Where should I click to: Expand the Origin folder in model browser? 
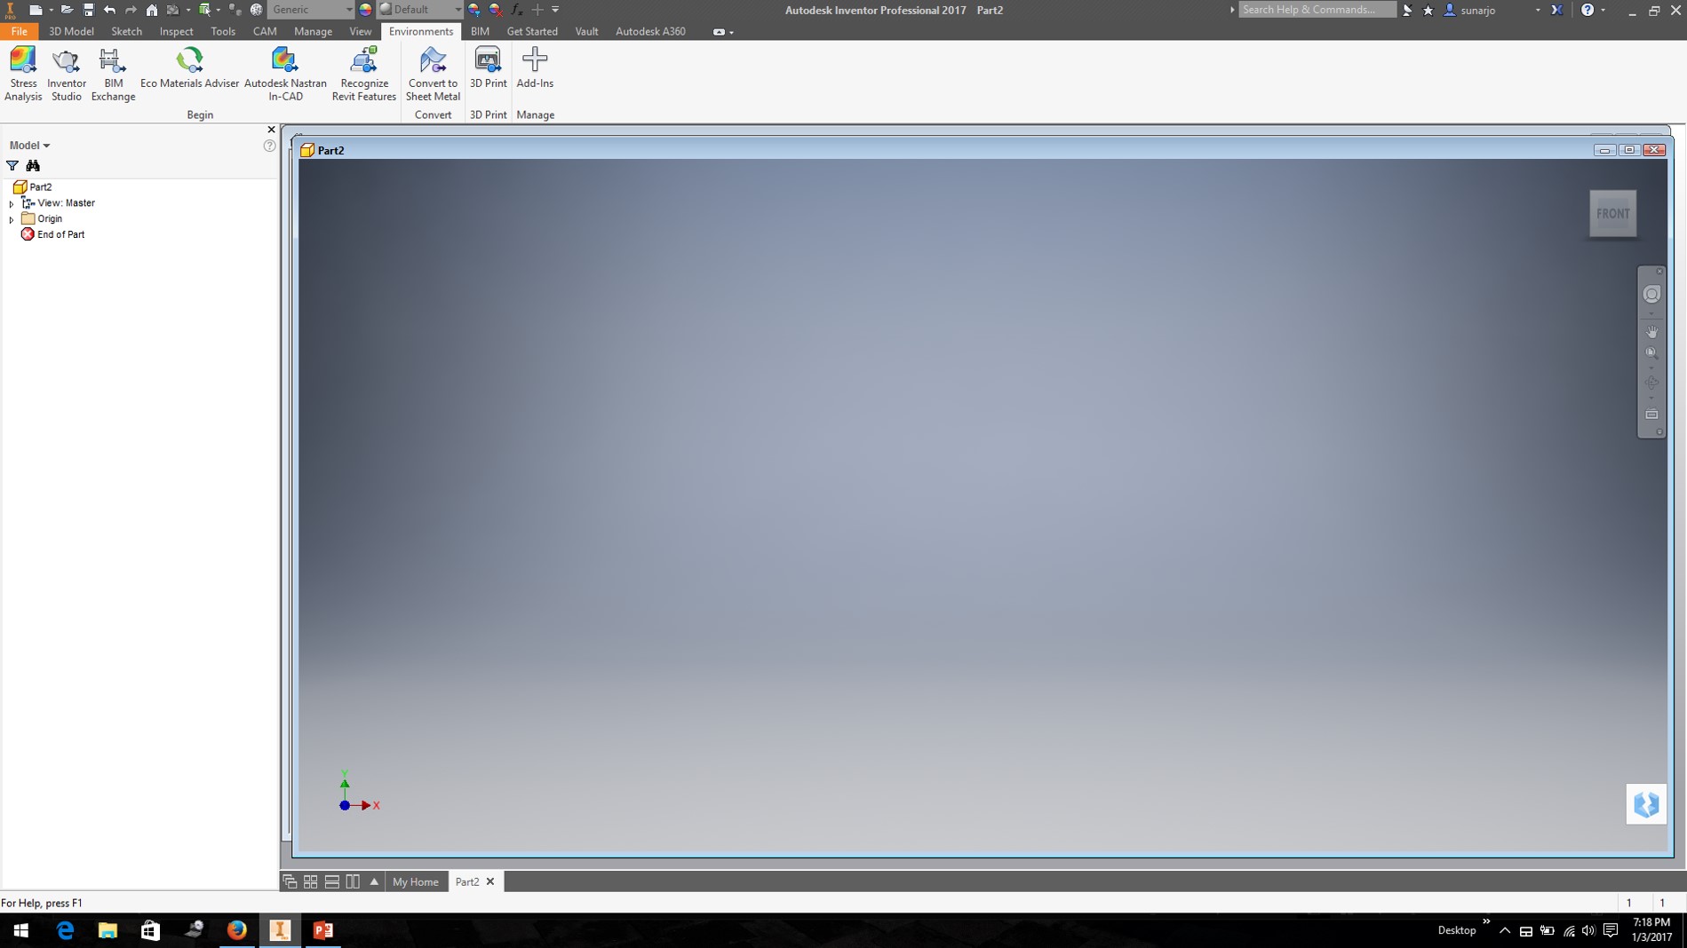[11, 218]
